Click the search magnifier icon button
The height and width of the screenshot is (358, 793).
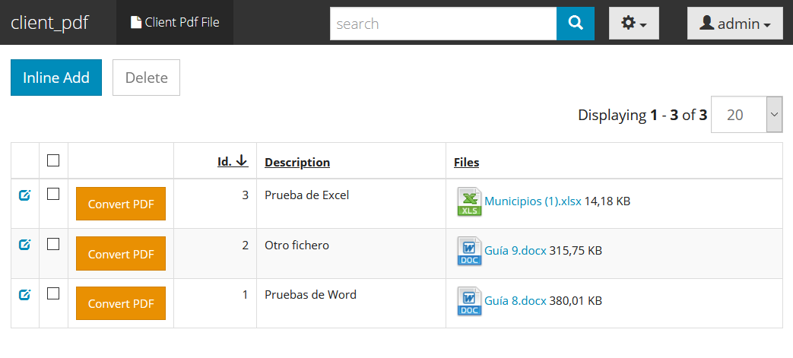(x=575, y=24)
